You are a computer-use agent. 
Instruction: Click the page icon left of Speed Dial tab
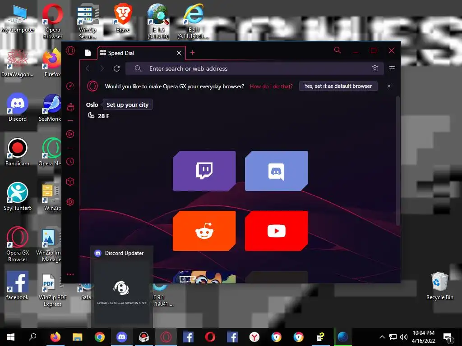pyautogui.click(x=88, y=53)
